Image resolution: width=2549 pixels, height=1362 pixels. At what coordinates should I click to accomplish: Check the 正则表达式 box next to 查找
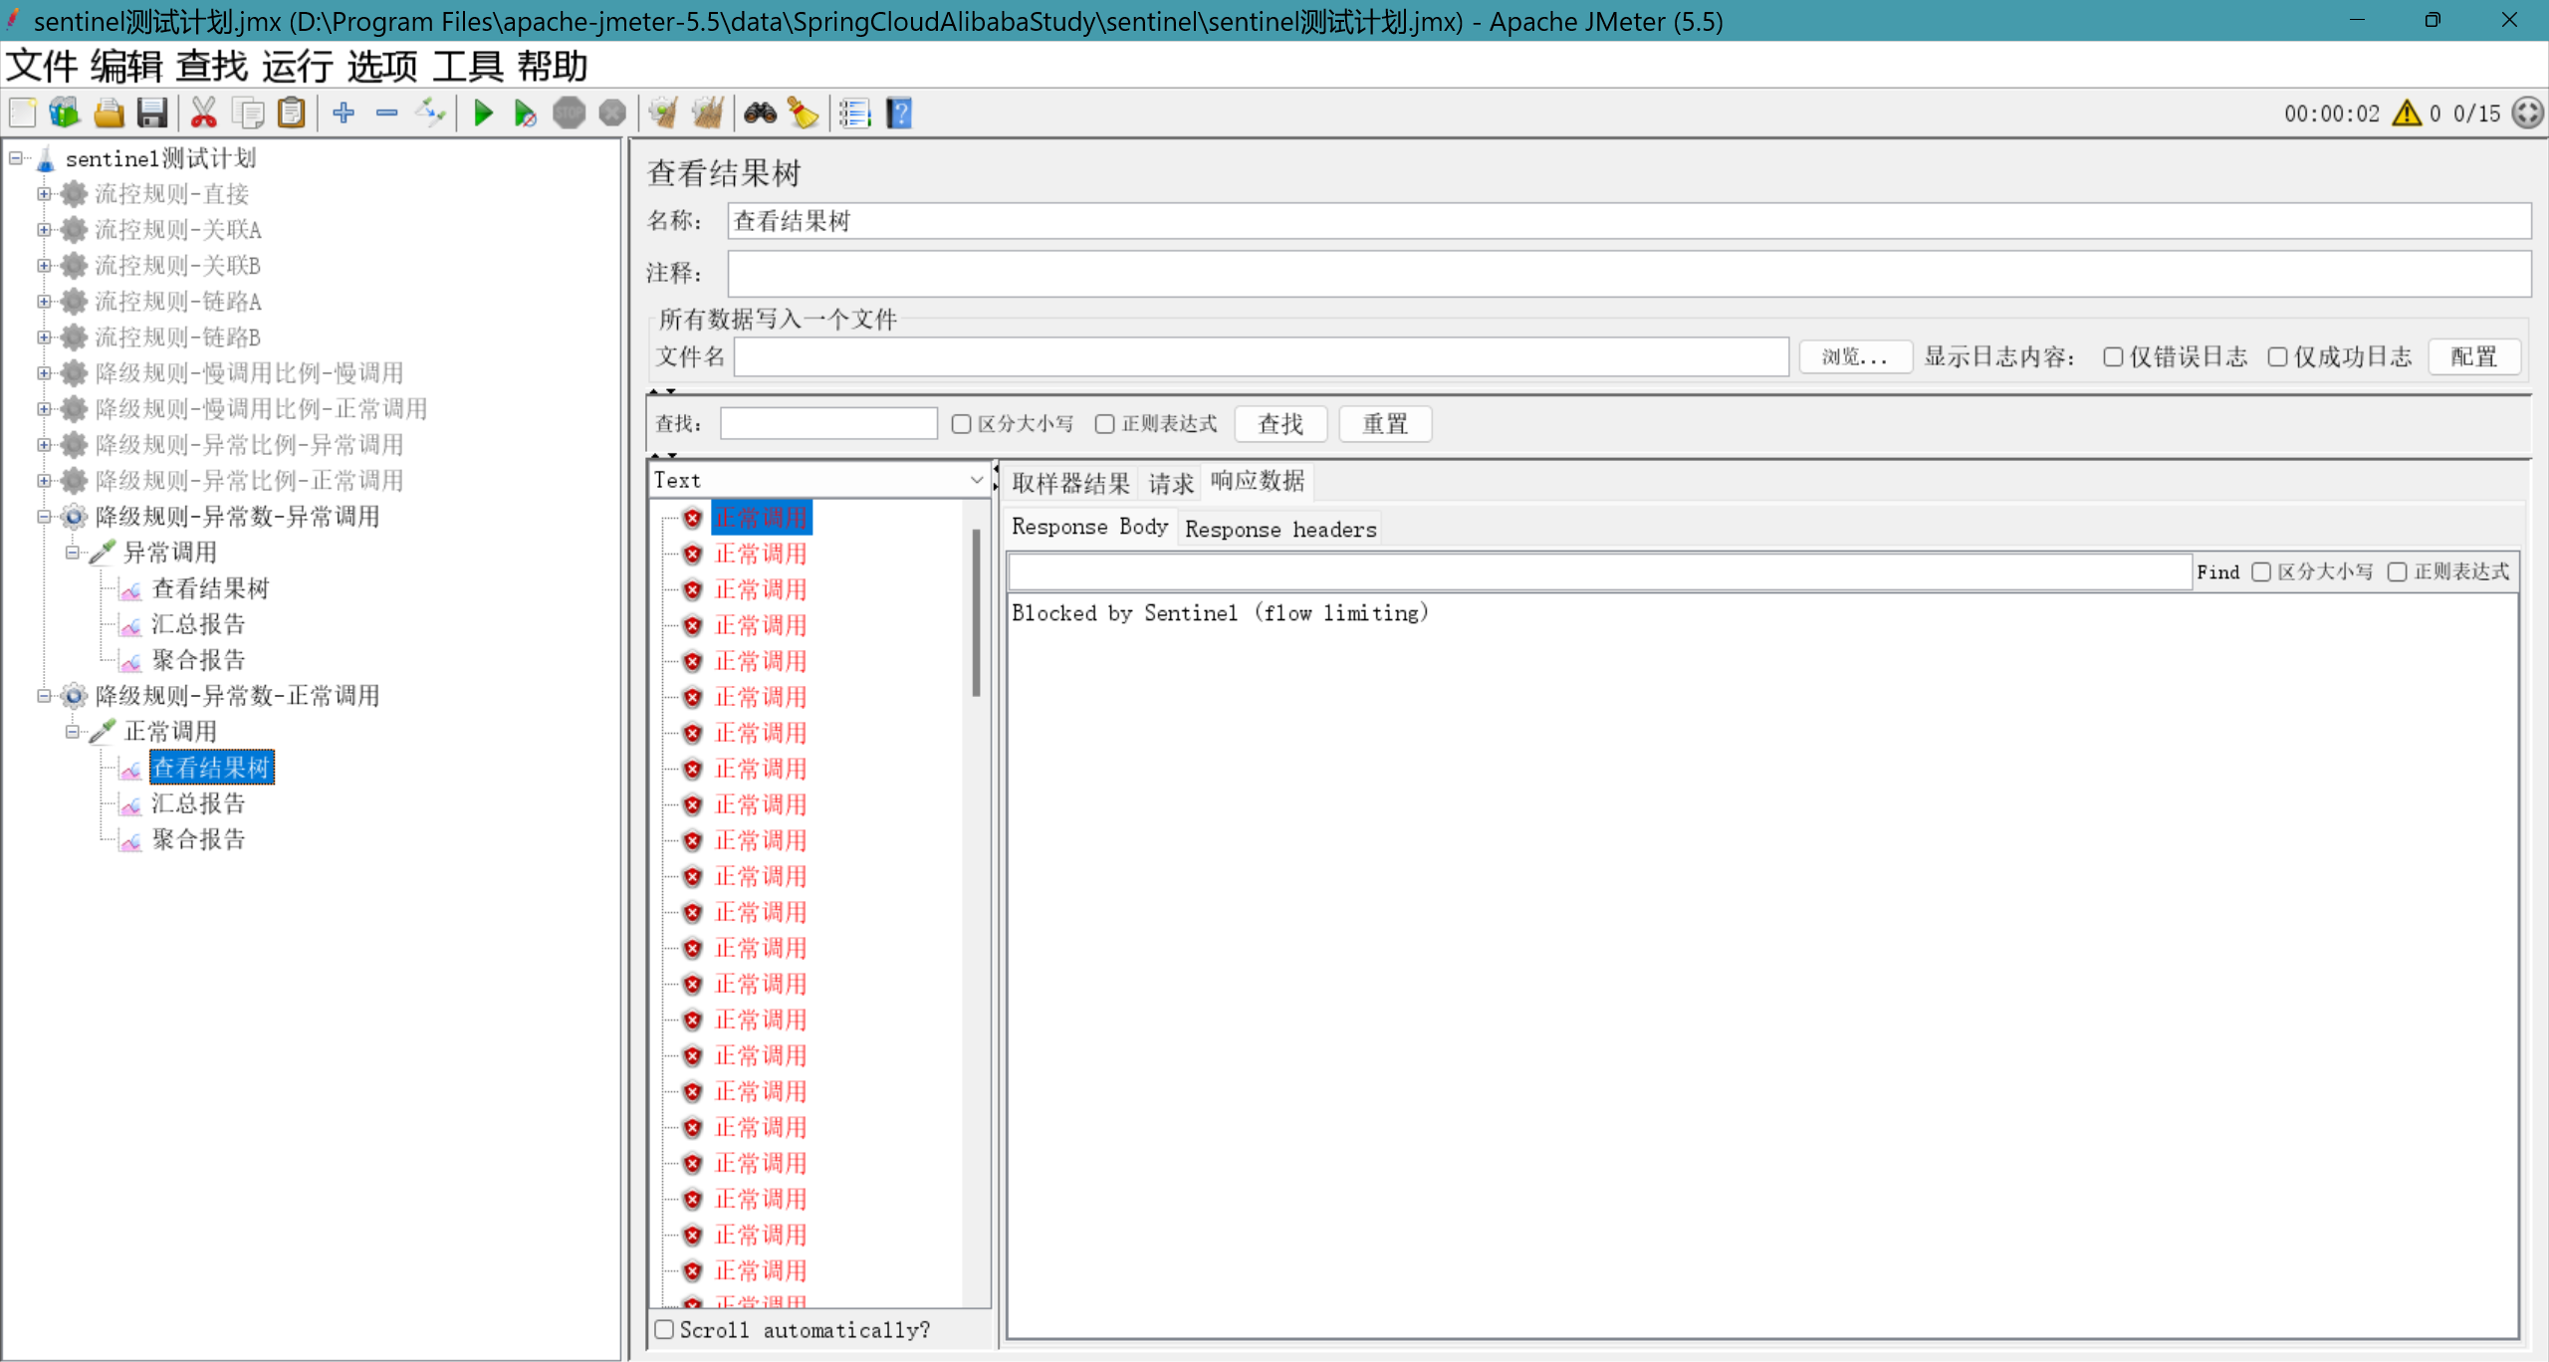pos(1104,424)
